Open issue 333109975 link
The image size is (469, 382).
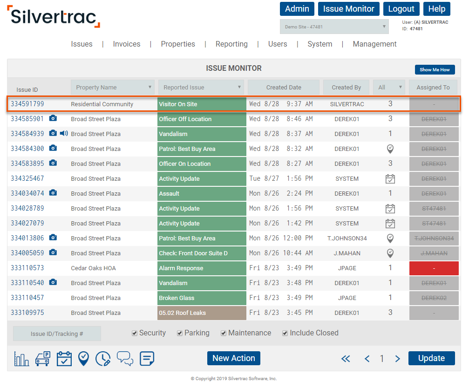pos(27,313)
